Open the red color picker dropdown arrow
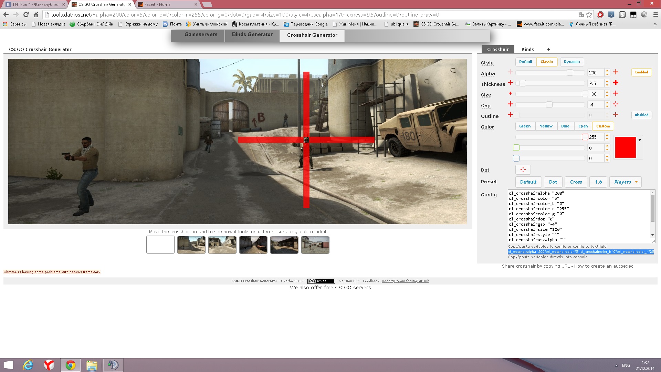Image resolution: width=661 pixels, height=372 pixels. [640, 140]
